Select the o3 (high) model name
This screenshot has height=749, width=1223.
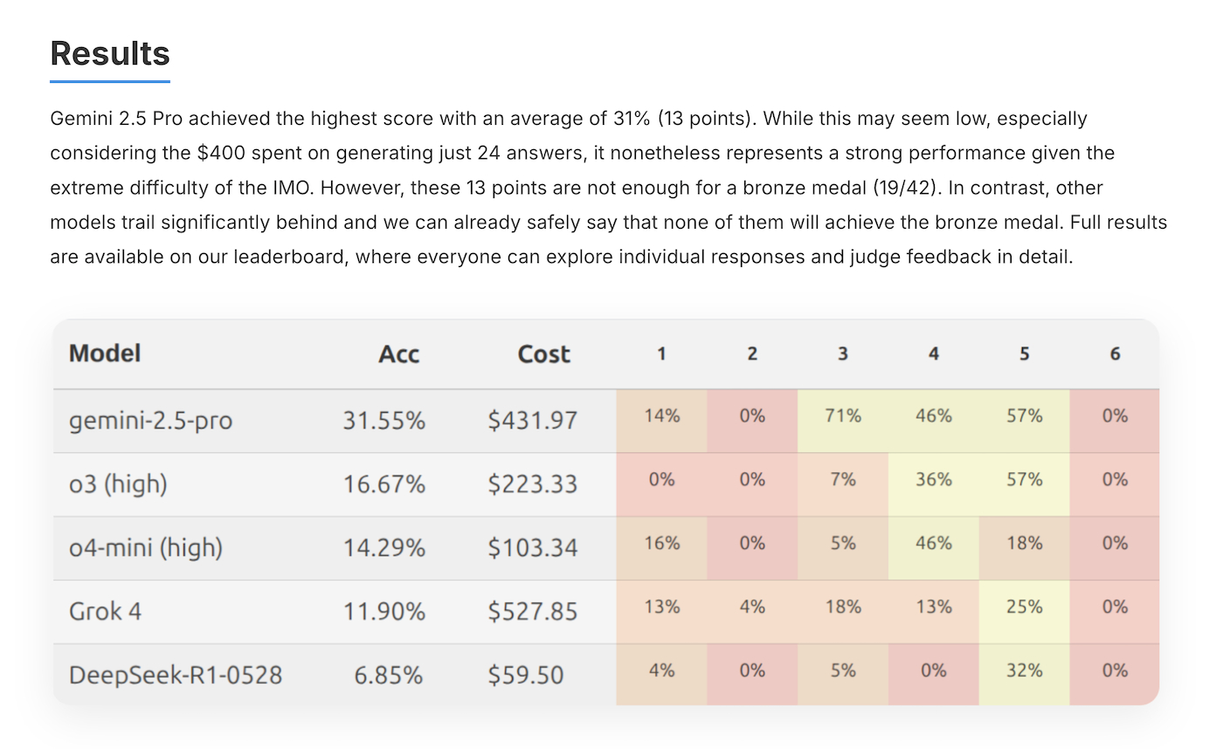point(118,484)
